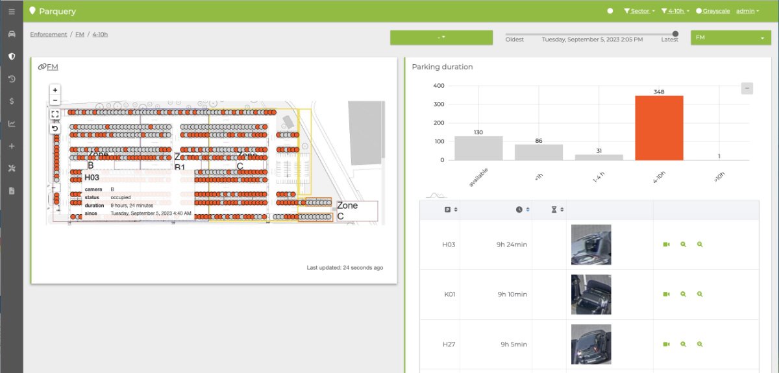
Task: Open the chart statistics icon in the sidebar
Action: point(11,124)
